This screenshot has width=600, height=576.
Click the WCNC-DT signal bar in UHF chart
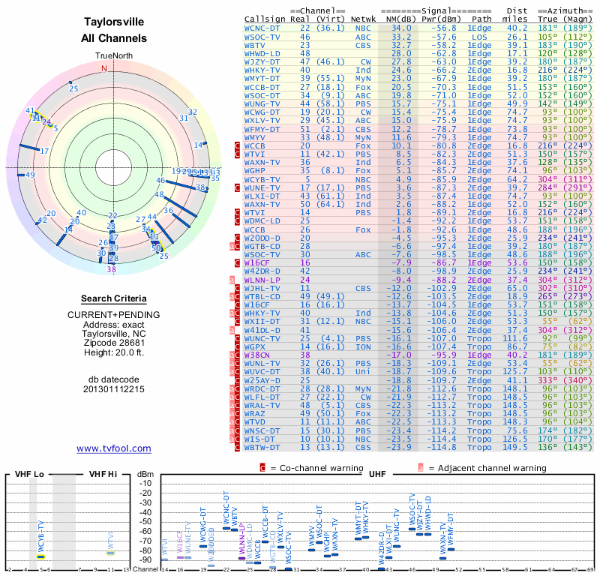[226, 529]
